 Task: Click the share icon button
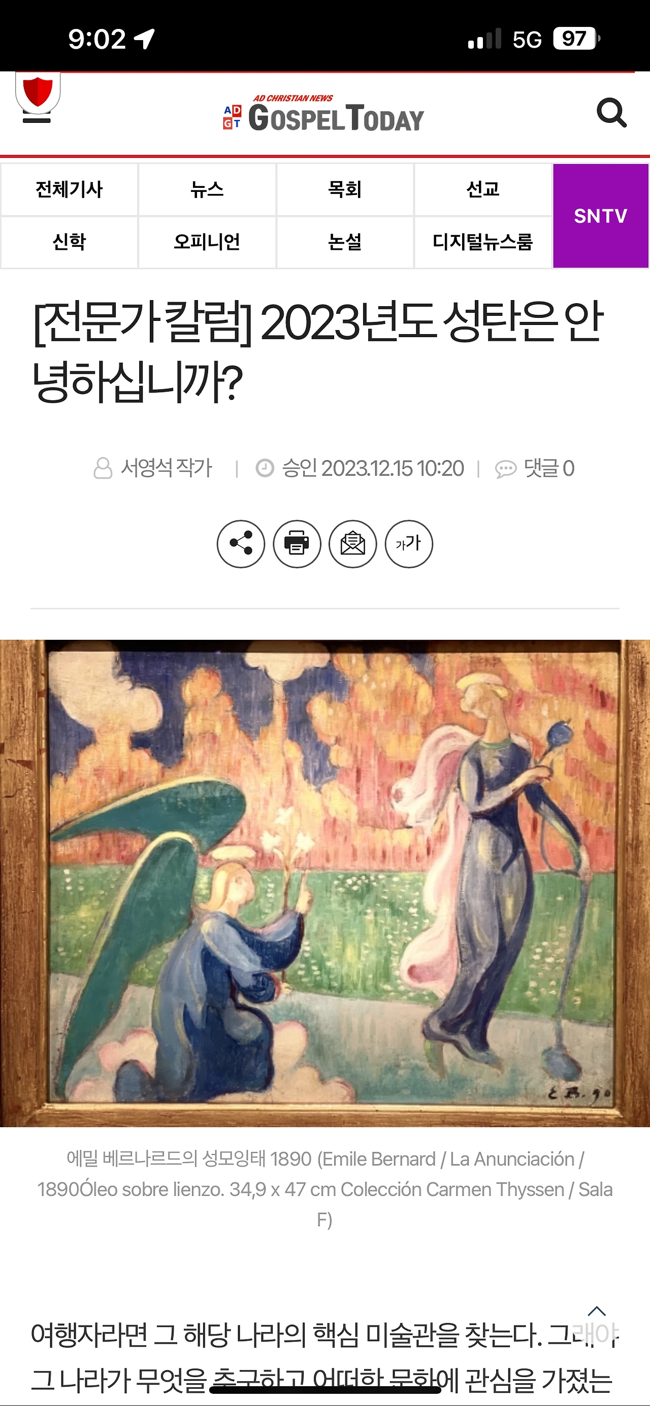(241, 544)
